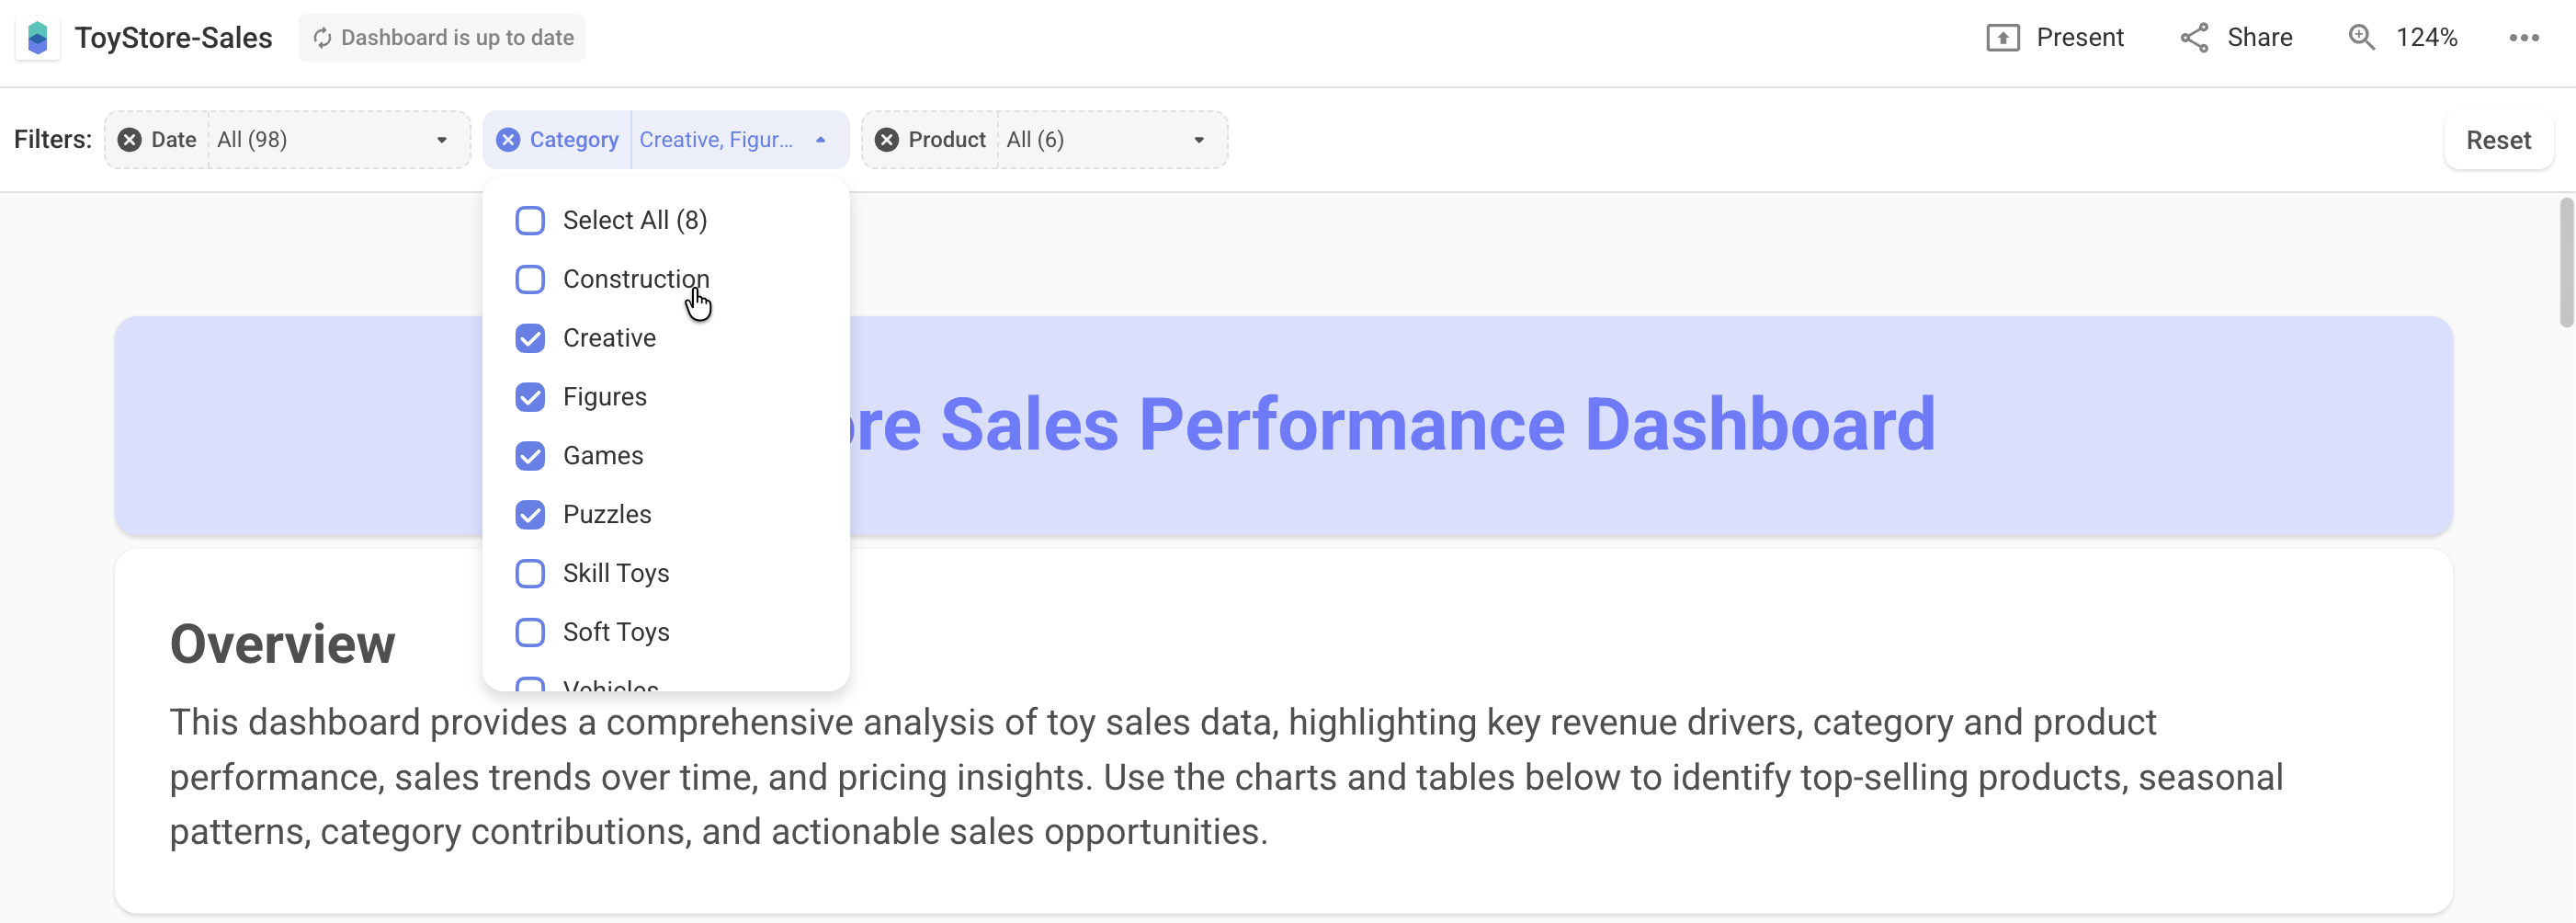Open the Product filter dropdown
The height and width of the screenshot is (923, 2576).
tap(1198, 139)
